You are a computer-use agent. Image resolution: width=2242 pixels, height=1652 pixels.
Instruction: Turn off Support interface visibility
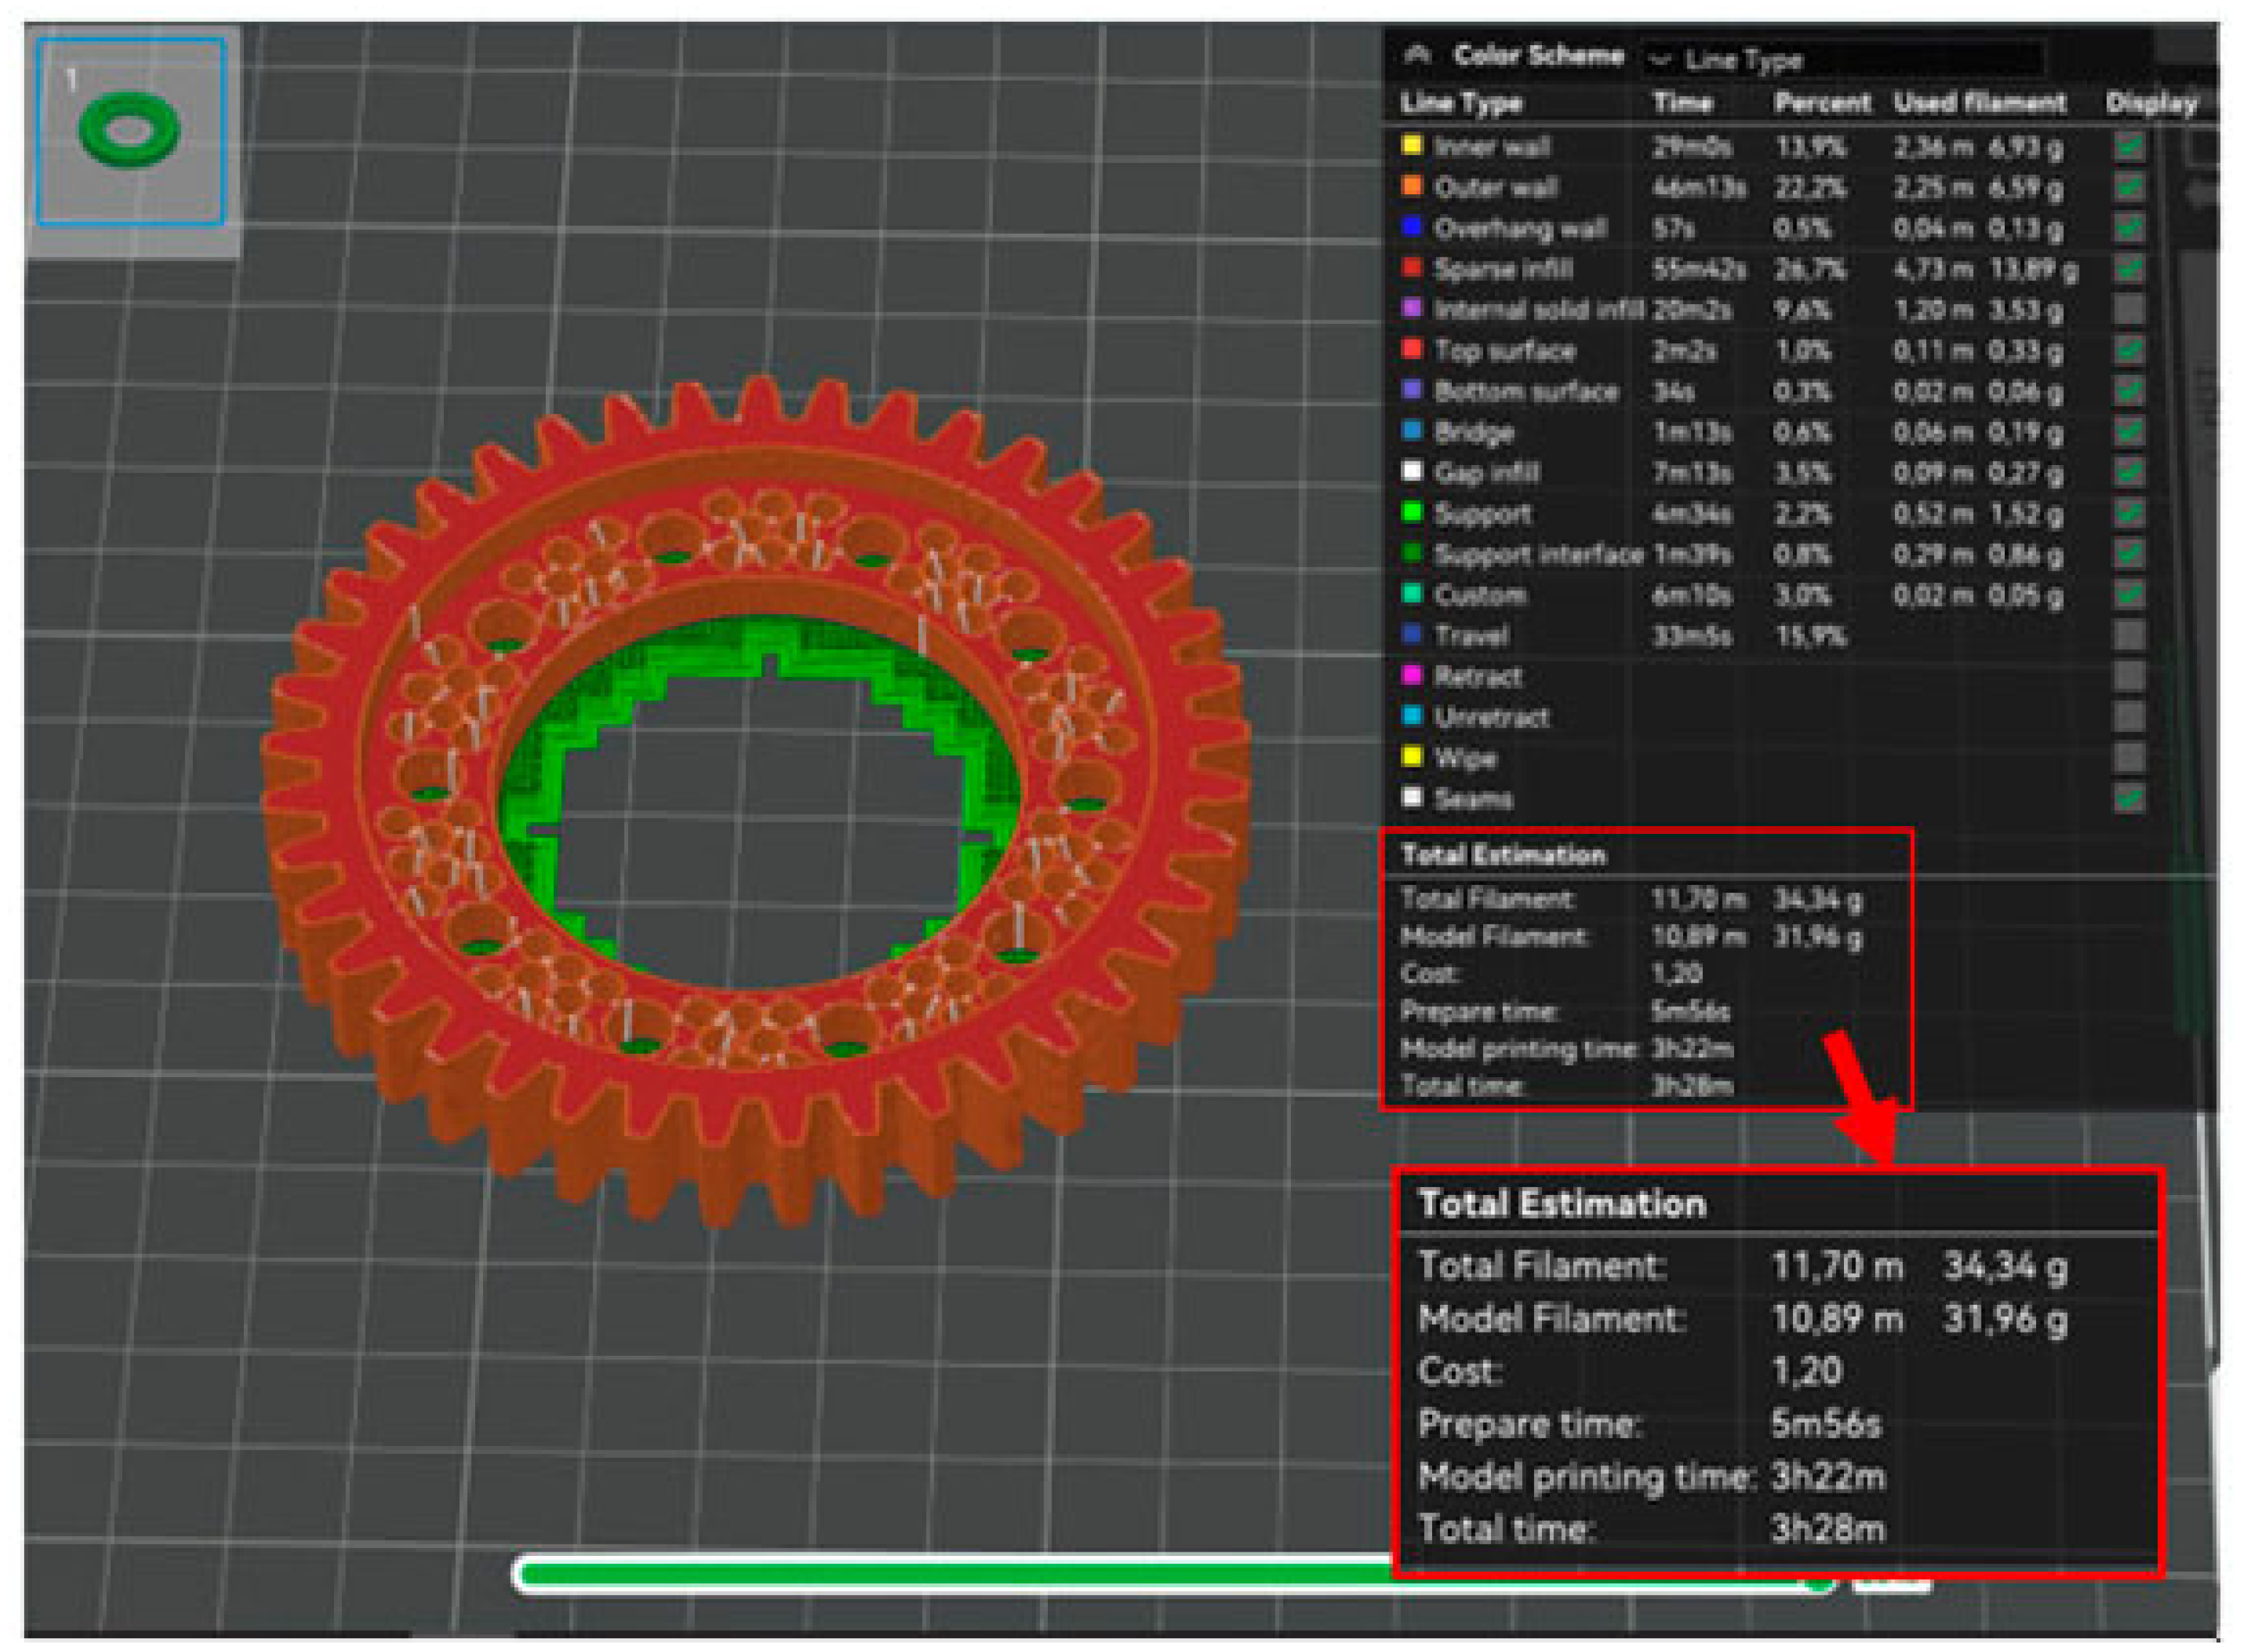2129,554
